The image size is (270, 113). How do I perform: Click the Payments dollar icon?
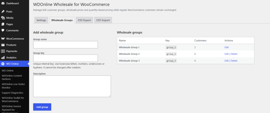[3, 51]
